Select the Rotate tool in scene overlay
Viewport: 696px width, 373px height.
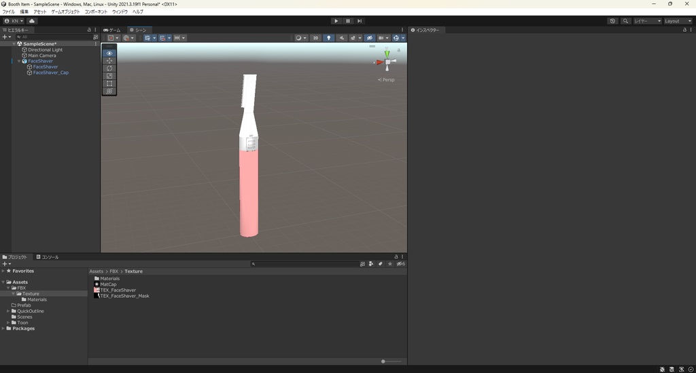coord(109,68)
